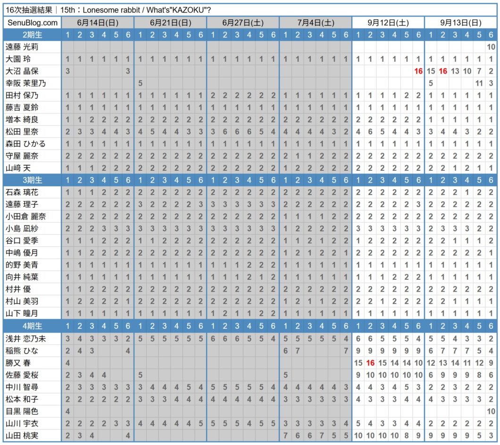The width and height of the screenshot is (500, 445).
Task: Select the name 村山 美羽
Action: (x=22, y=302)
